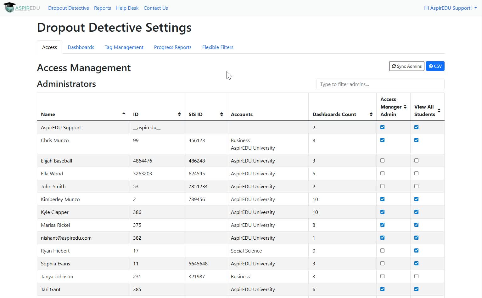Sort by Access Manager Admin arrows
The height and width of the screenshot is (298, 482).
405,107
